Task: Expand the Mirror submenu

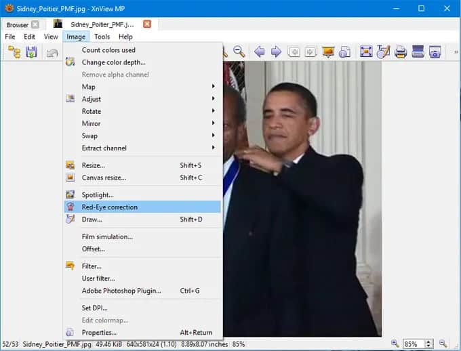Action: coord(142,123)
